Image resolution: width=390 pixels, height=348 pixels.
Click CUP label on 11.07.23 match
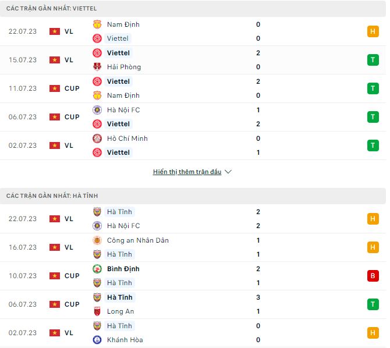click(72, 88)
